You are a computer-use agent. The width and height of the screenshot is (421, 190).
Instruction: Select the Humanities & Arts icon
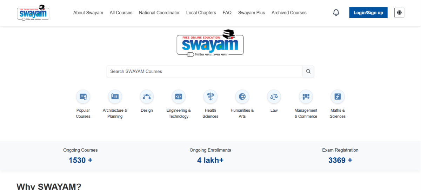242,97
